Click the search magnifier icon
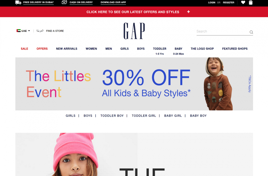This screenshot has width=268, height=176. 251,32
